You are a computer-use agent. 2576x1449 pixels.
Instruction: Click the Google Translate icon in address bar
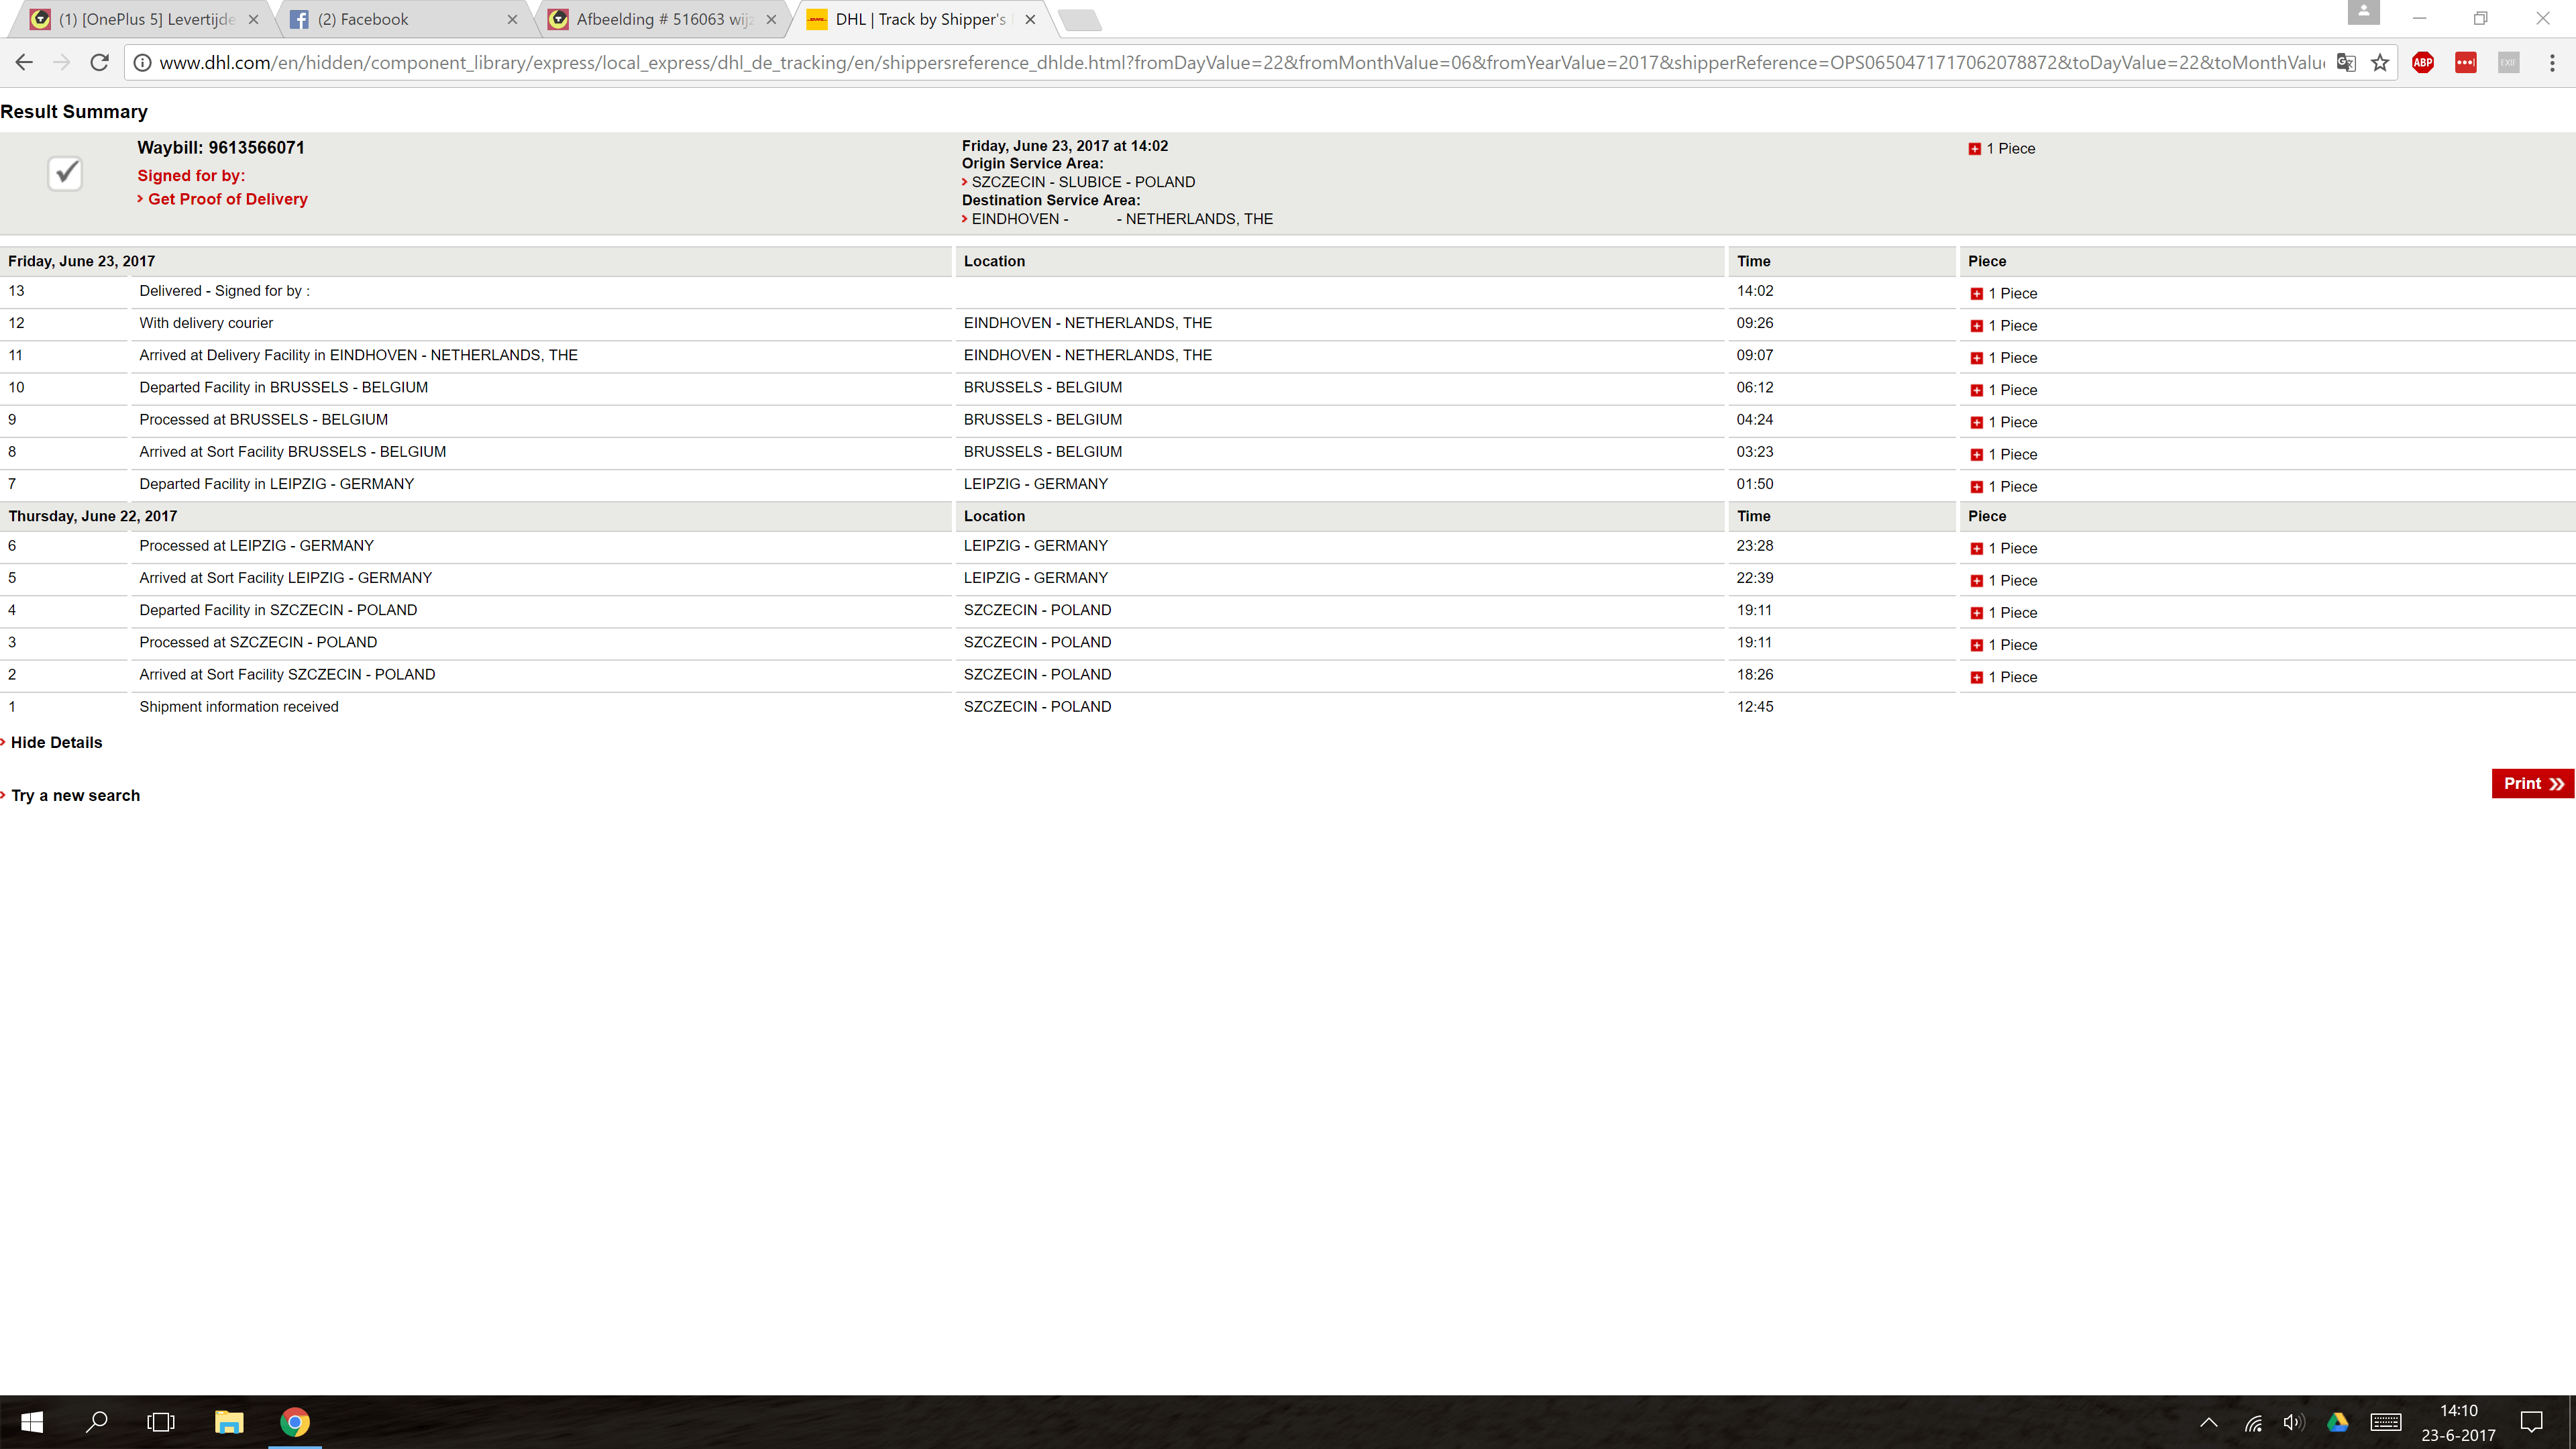pos(2346,63)
